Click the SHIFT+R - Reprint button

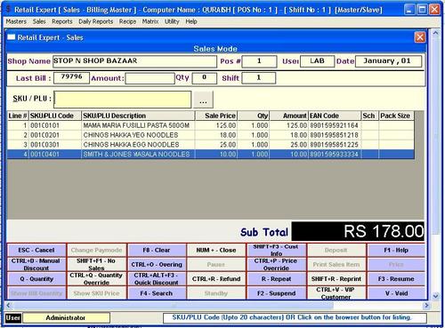click(336, 279)
